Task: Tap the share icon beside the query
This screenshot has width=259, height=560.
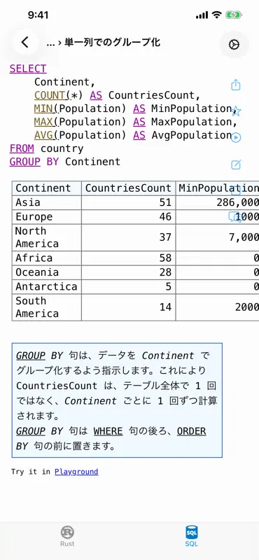Action: [236, 85]
